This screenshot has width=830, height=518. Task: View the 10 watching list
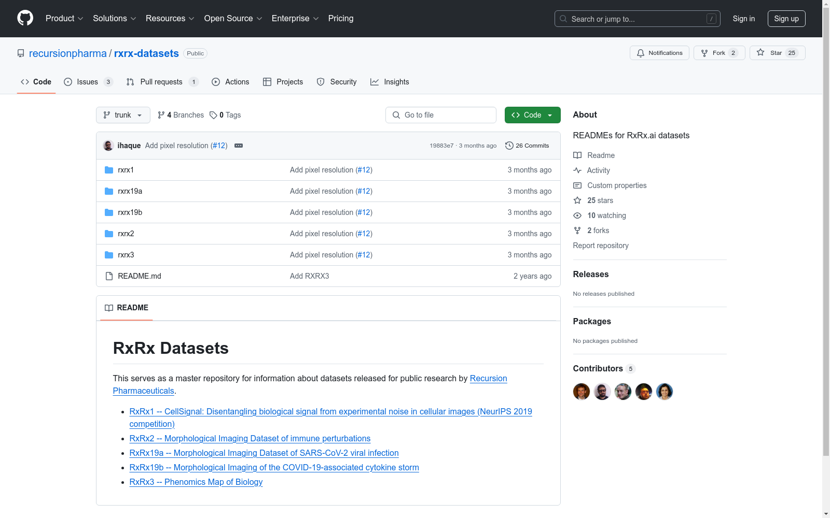point(600,215)
